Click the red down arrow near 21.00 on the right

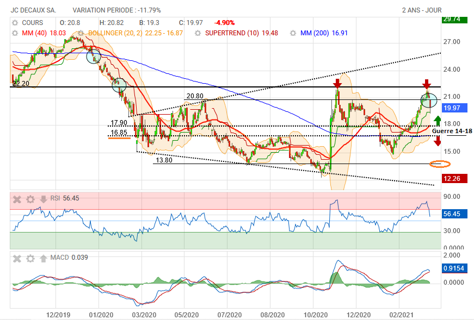(427, 84)
